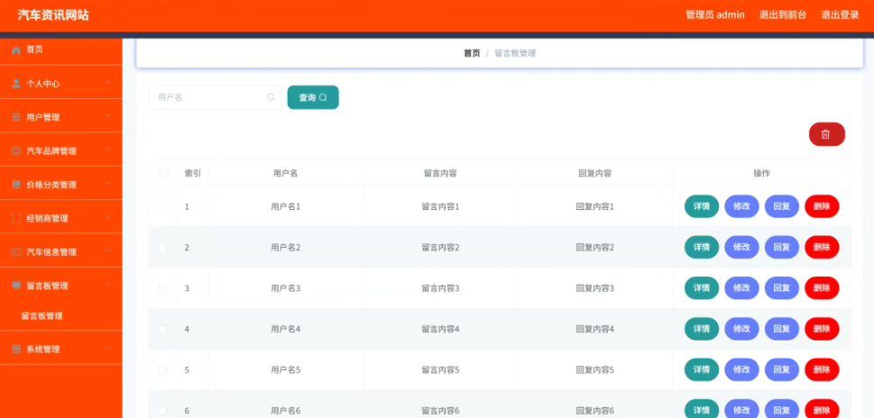This screenshot has width=874, height=418.
Task: Collapse the 留言板管理 menu chevron
Action: tap(107, 285)
